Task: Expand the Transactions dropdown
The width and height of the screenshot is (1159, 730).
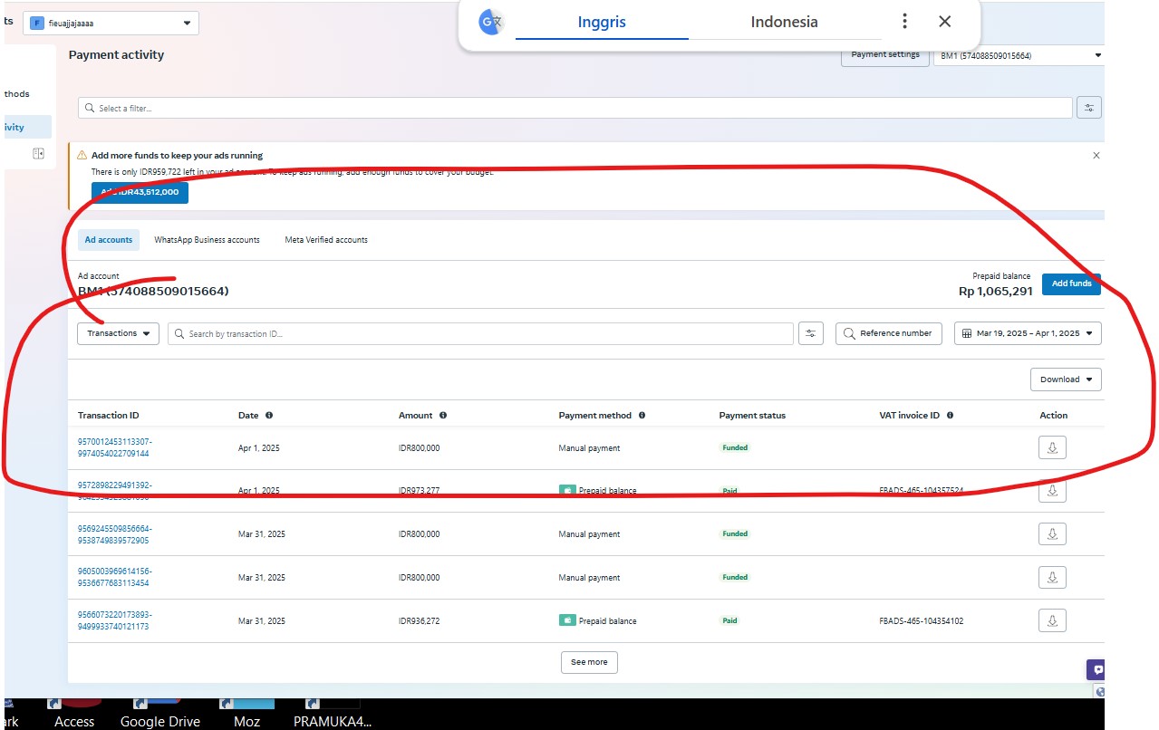Action: tap(118, 333)
